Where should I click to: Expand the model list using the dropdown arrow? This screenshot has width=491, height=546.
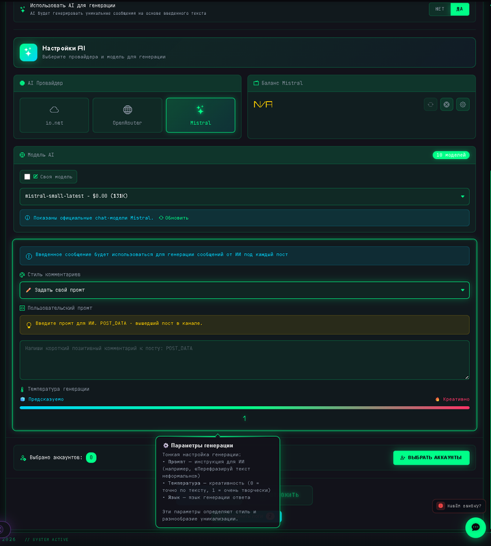pos(462,197)
